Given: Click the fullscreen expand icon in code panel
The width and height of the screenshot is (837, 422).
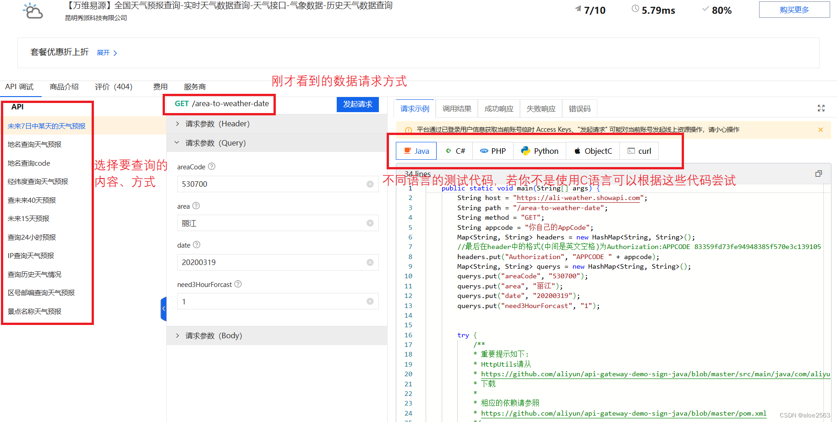Looking at the screenshot, I should pyautogui.click(x=821, y=108).
